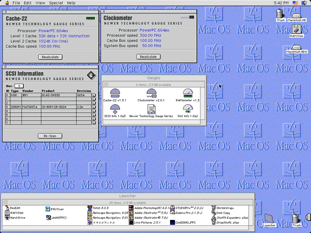Open the keyboard flag menu in menu bar
This screenshot has height=233, width=311.
tap(295, 3)
